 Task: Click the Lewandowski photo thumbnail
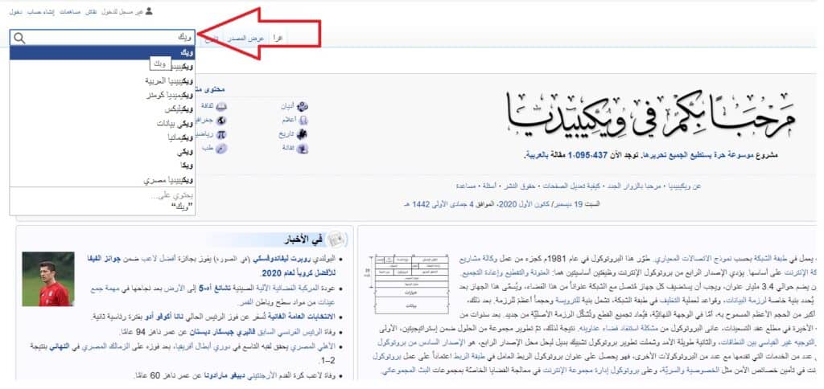point(48,279)
